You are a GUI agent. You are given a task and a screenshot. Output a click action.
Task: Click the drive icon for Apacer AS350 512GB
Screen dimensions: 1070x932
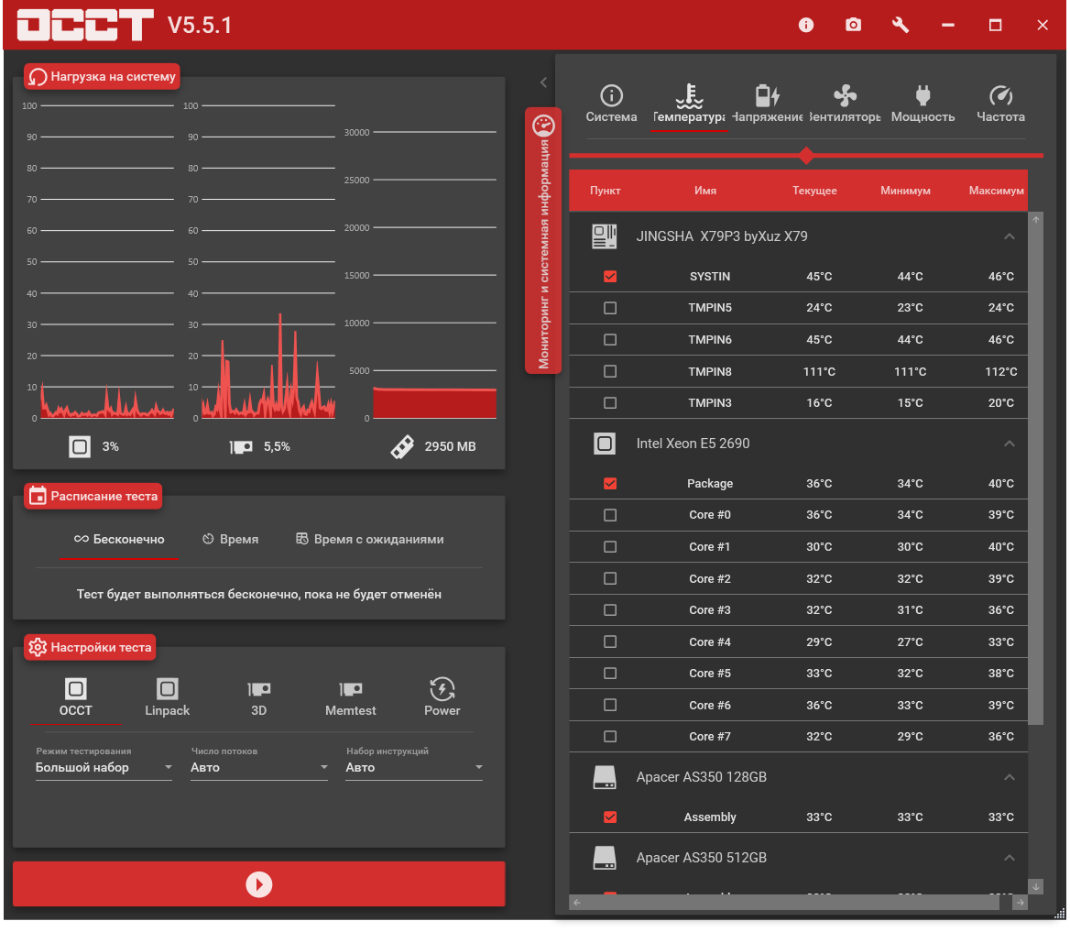(605, 858)
